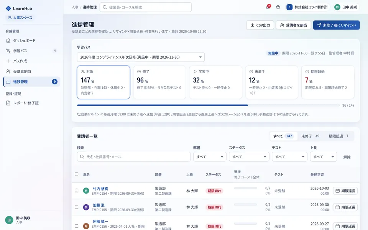Viewport: 368px width, 230px height.
Task: Click 未修了者にリマインド button
Action: 336,25
